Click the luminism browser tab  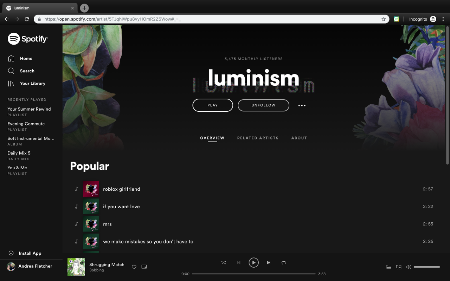coord(40,8)
